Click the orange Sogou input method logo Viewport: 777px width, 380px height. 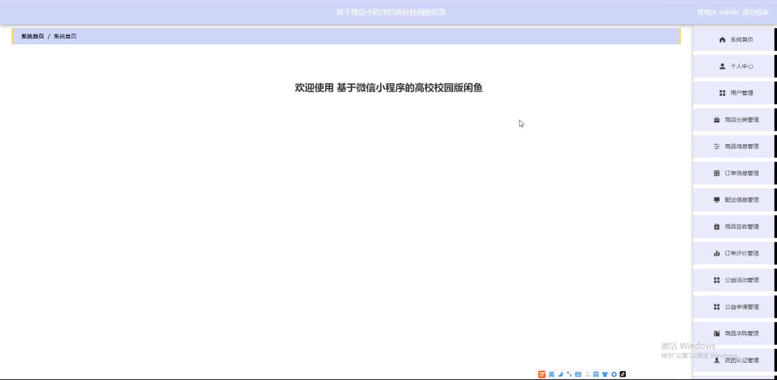click(542, 375)
